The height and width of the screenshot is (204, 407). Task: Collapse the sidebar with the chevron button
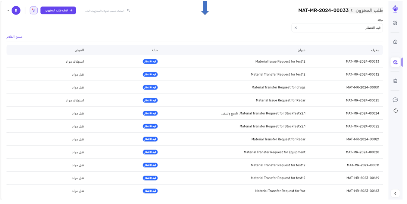(x=395, y=193)
